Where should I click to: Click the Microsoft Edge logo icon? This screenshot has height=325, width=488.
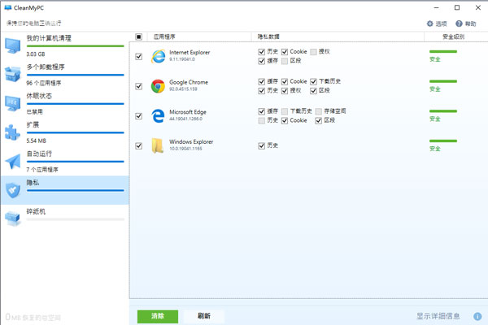click(158, 115)
